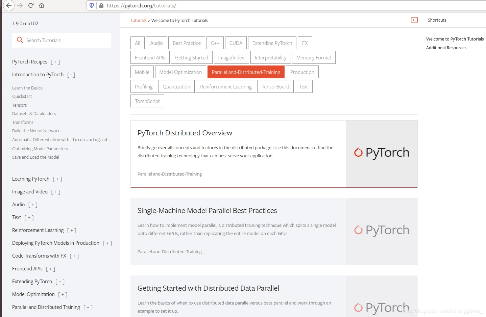Open Save and Load the Model link

tap(35, 157)
